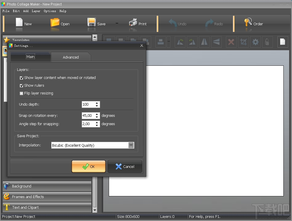Open the Text and Clipart panel

coord(47,207)
